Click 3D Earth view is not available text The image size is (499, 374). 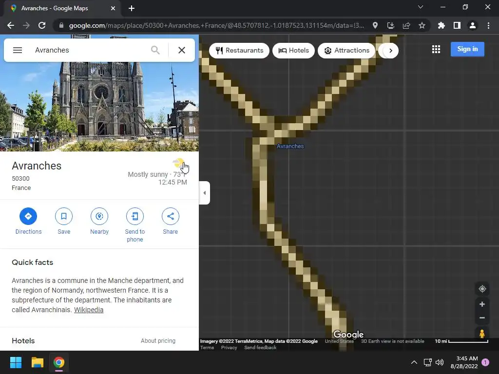[392, 341]
